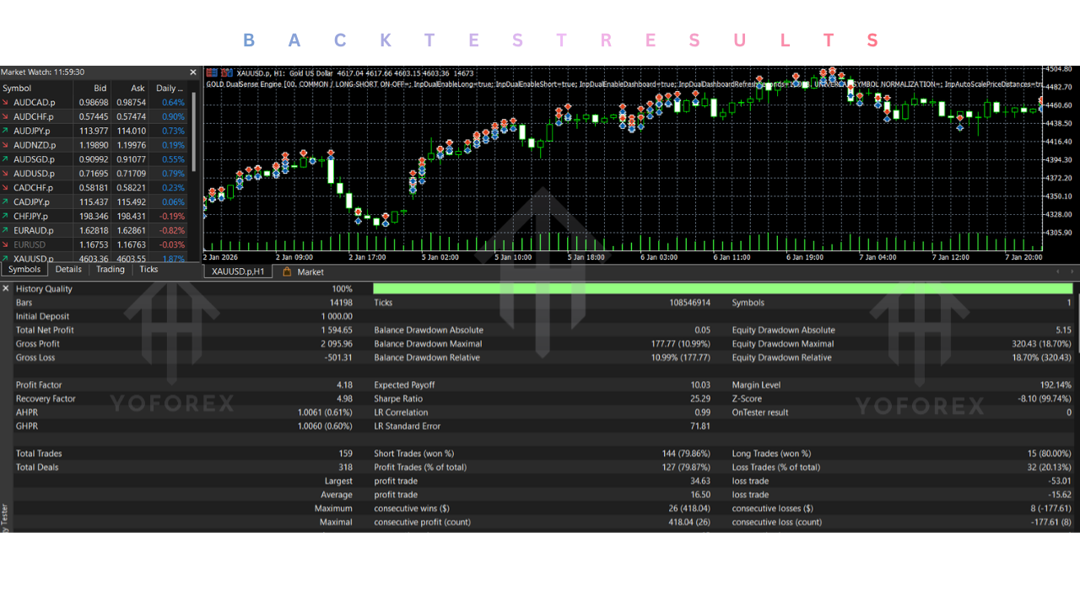Click the down arrow icon beside AUDCAD.p
The width and height of the screenshot is (1080, 607).
tap(6, 102)
